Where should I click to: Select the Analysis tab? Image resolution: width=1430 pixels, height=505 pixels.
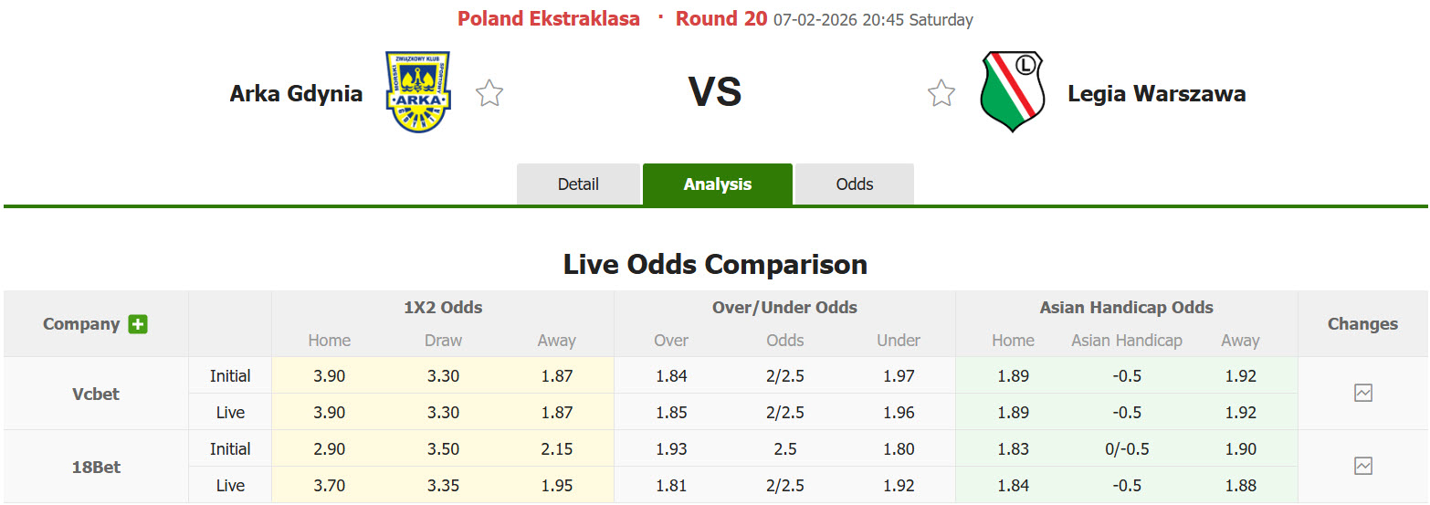[717, 184]
